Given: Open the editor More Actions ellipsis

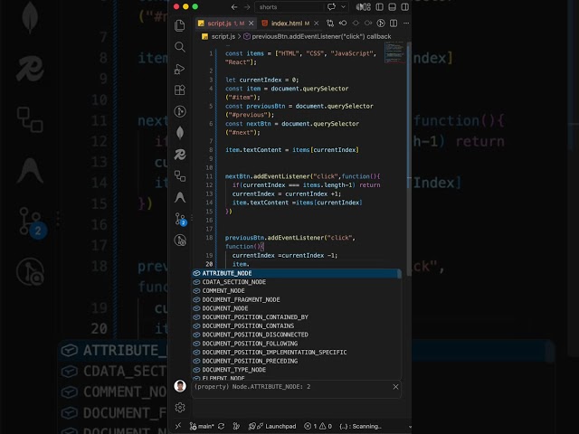Looking at the screenshot, I should (406, 24).
